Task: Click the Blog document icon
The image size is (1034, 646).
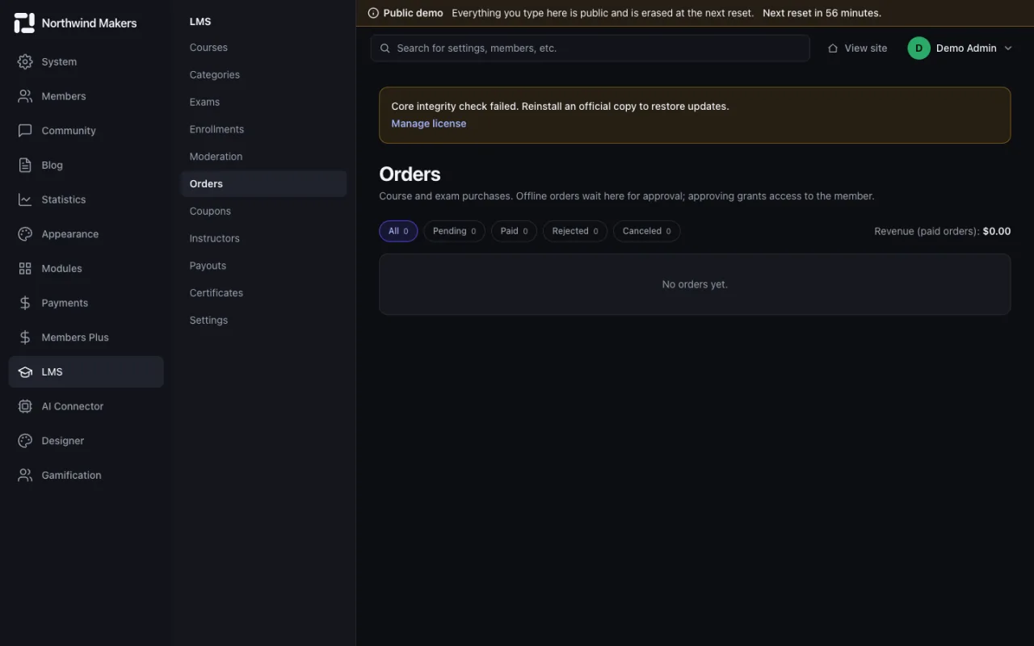Action: (x=25, y=165)
